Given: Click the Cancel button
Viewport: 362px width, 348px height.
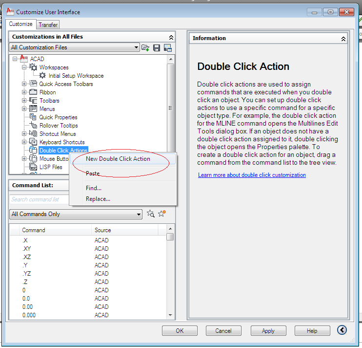Looking at the screenshot, I should pos(223,331).
